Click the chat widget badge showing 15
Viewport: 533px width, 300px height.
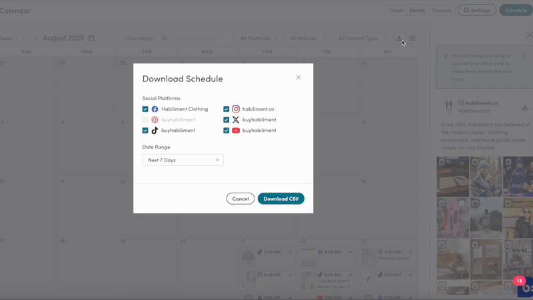[x=519, y=281]
